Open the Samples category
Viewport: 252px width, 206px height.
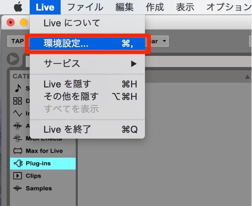(39, 189)
